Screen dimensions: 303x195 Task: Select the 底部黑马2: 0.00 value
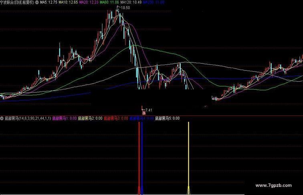90,119
